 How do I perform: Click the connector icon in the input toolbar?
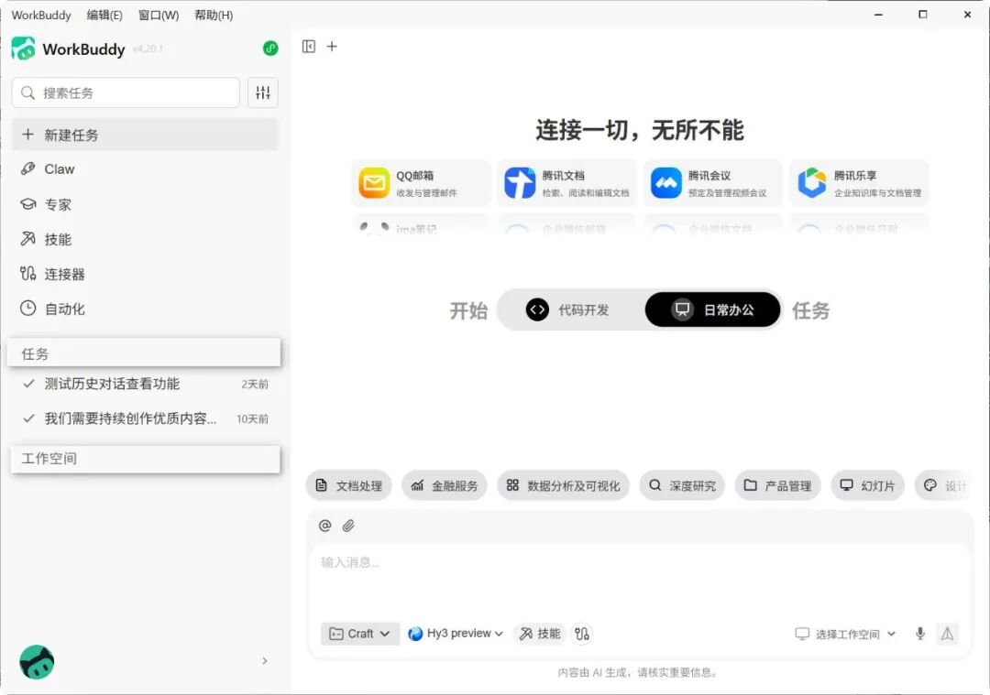(582, 634)
